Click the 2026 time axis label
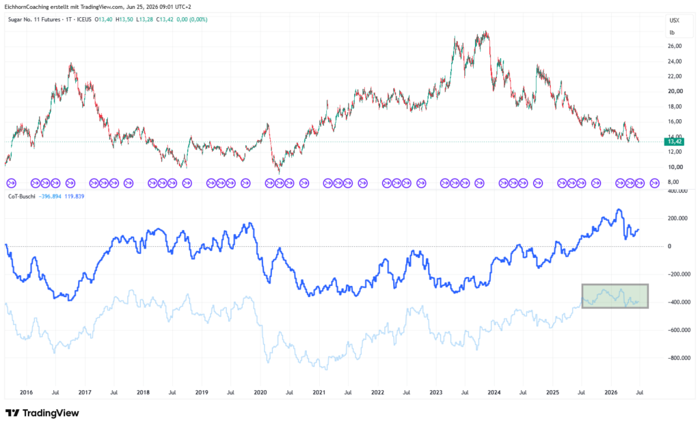This screenshot has width=700, height=427. [x=610, y=393]
